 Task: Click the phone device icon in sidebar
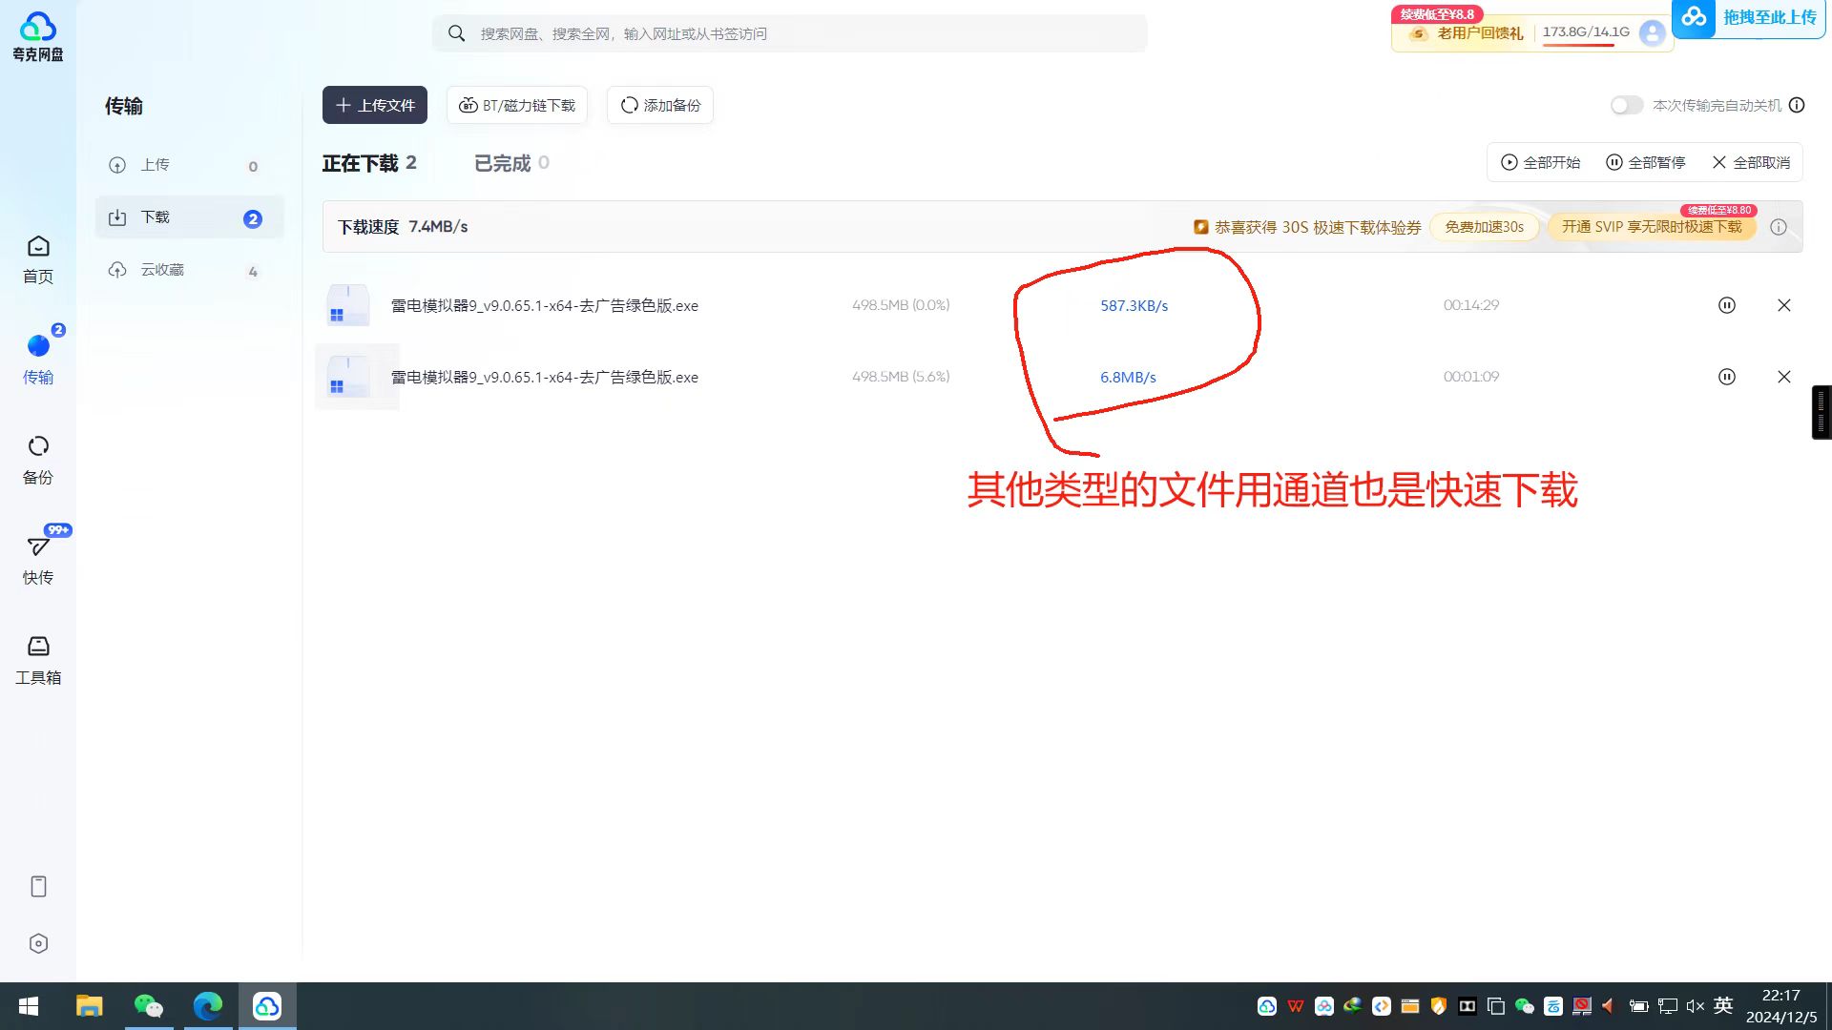[38, 886]
